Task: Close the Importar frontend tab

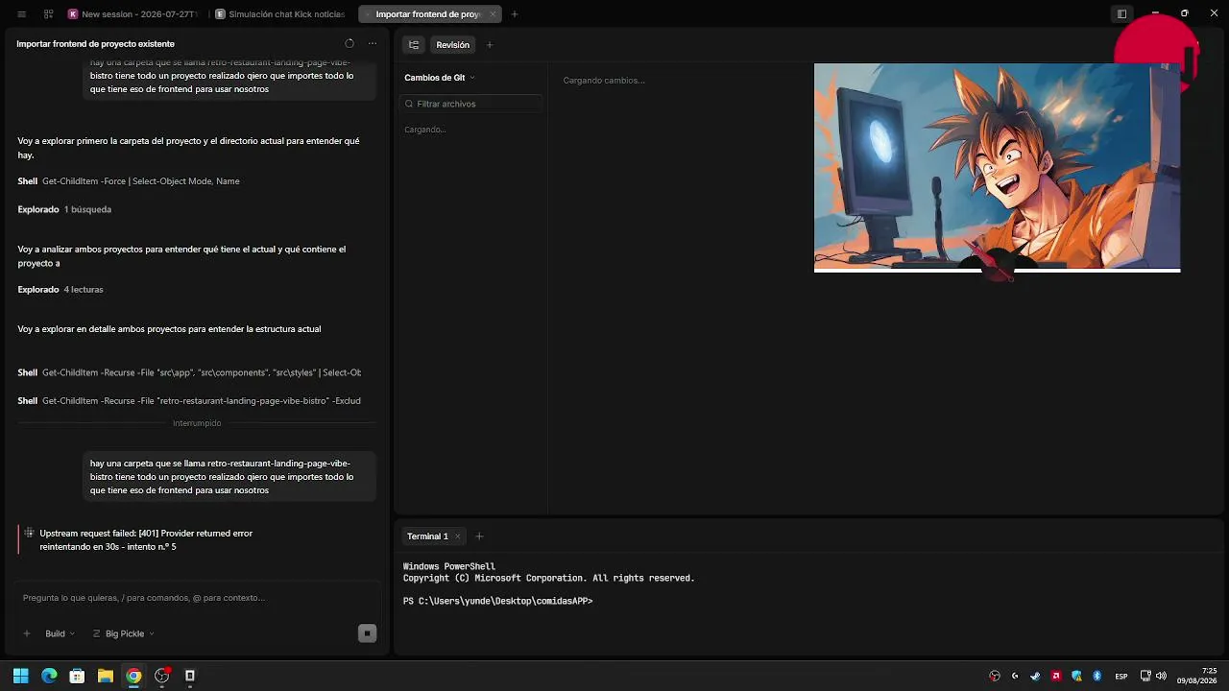Action: coord(493,14)
